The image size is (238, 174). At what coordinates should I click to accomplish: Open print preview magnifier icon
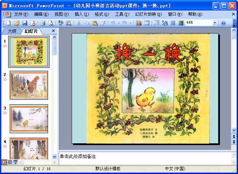pos(51,23)
